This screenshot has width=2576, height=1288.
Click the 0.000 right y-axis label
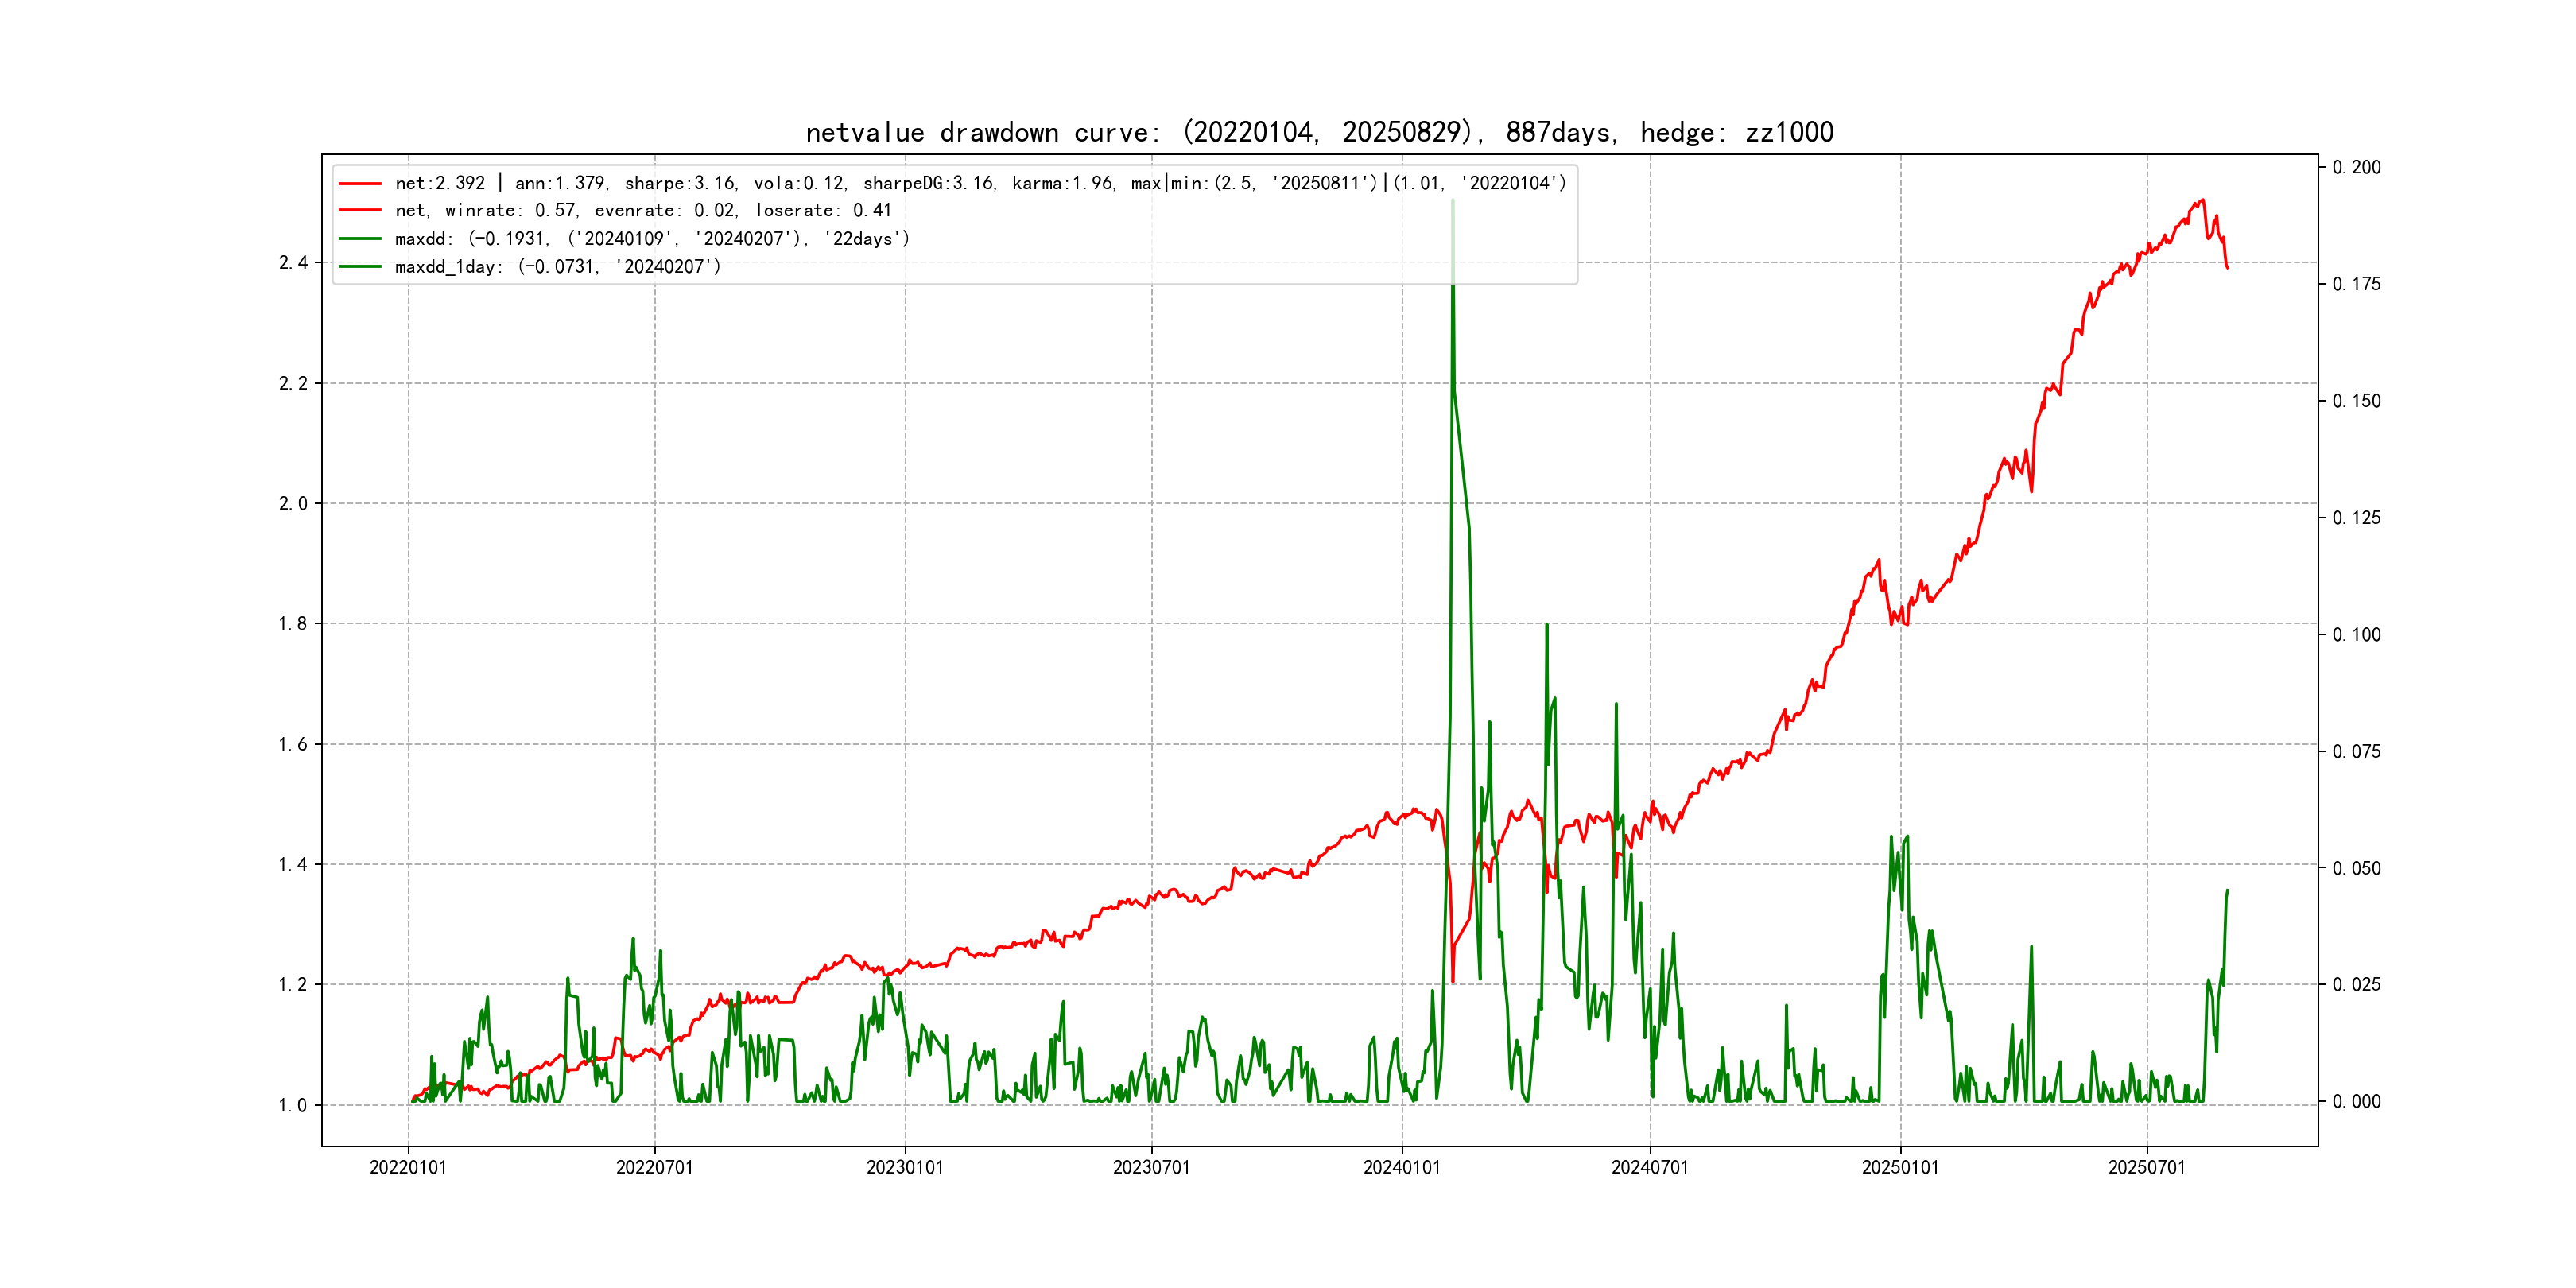(x=2357, y=1102)
